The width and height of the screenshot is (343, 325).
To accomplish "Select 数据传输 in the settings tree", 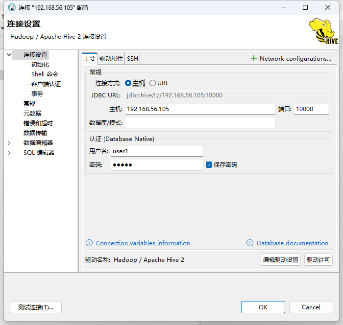I will pyautogui.click(x=35, y=133).
